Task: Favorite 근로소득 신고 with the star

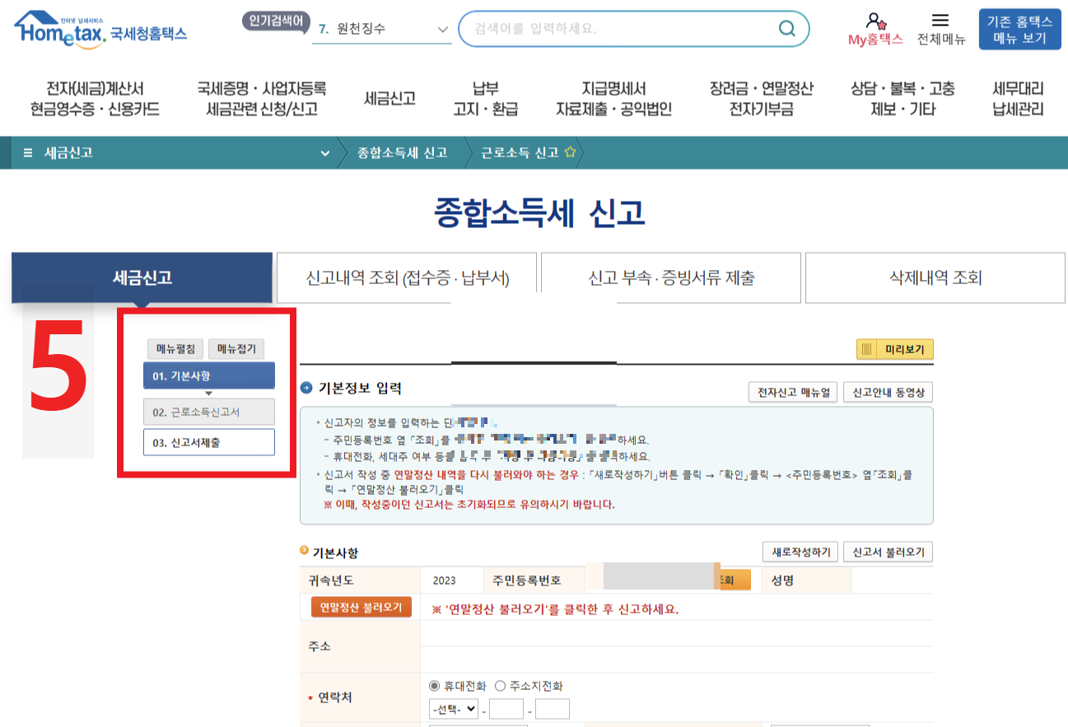Action: pyautogui.click(x=568, y=150)
